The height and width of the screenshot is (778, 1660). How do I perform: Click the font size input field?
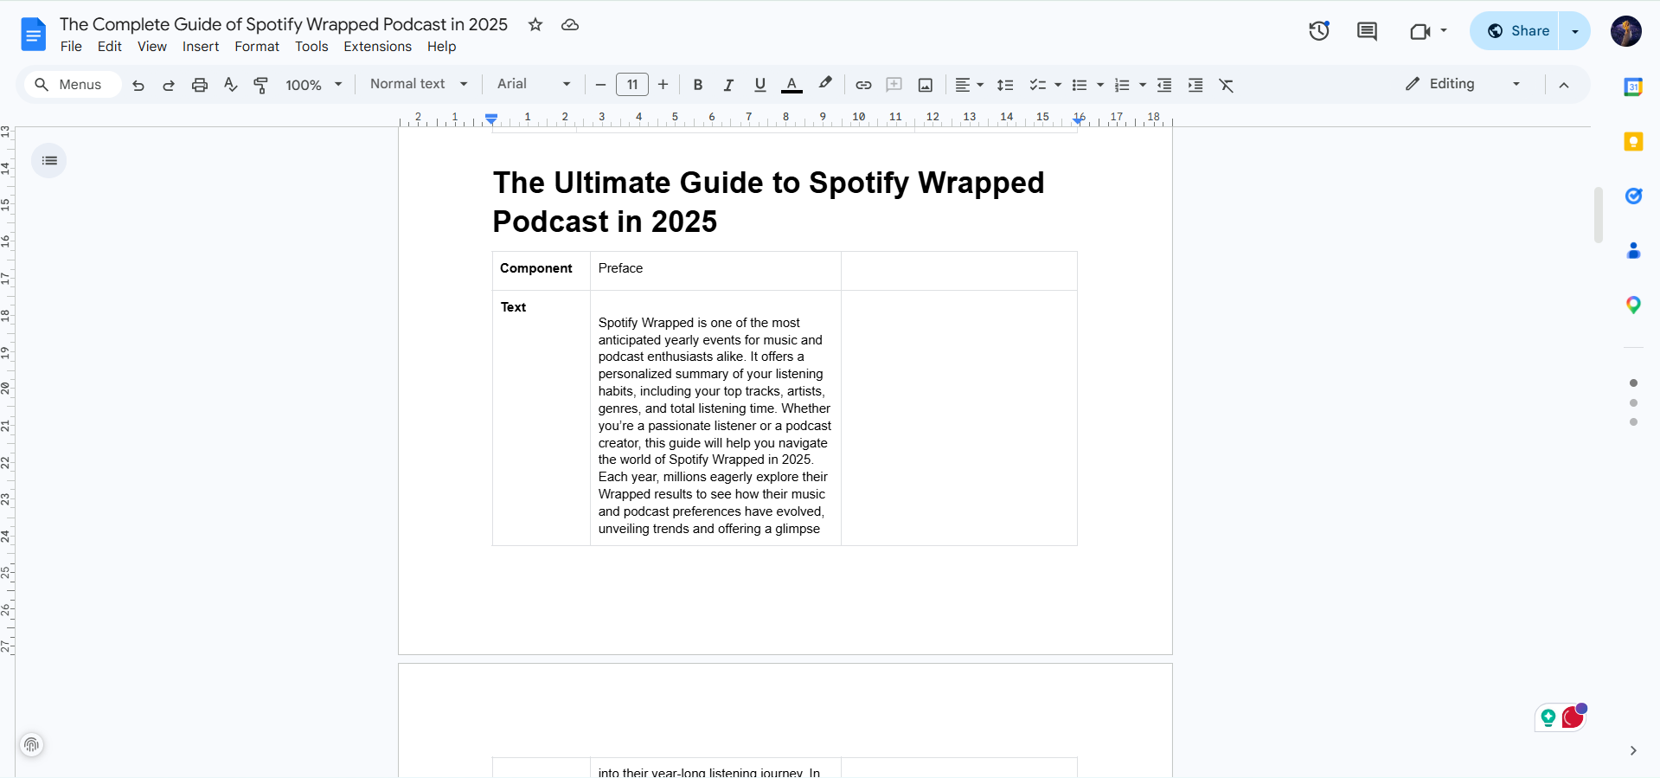[632, 85]
